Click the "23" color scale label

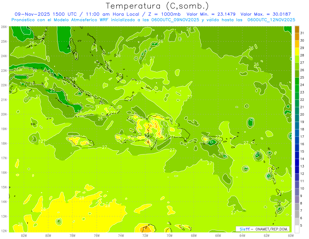point(302,92)
